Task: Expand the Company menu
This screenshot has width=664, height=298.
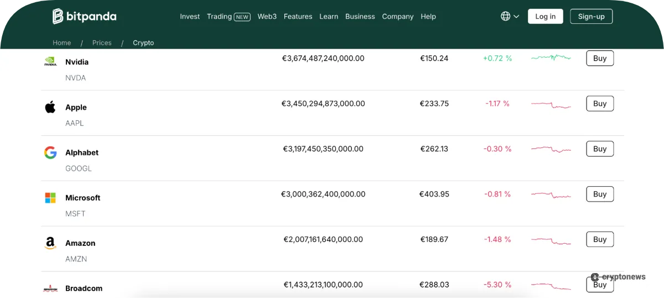Action: click(x=397, y=17)
